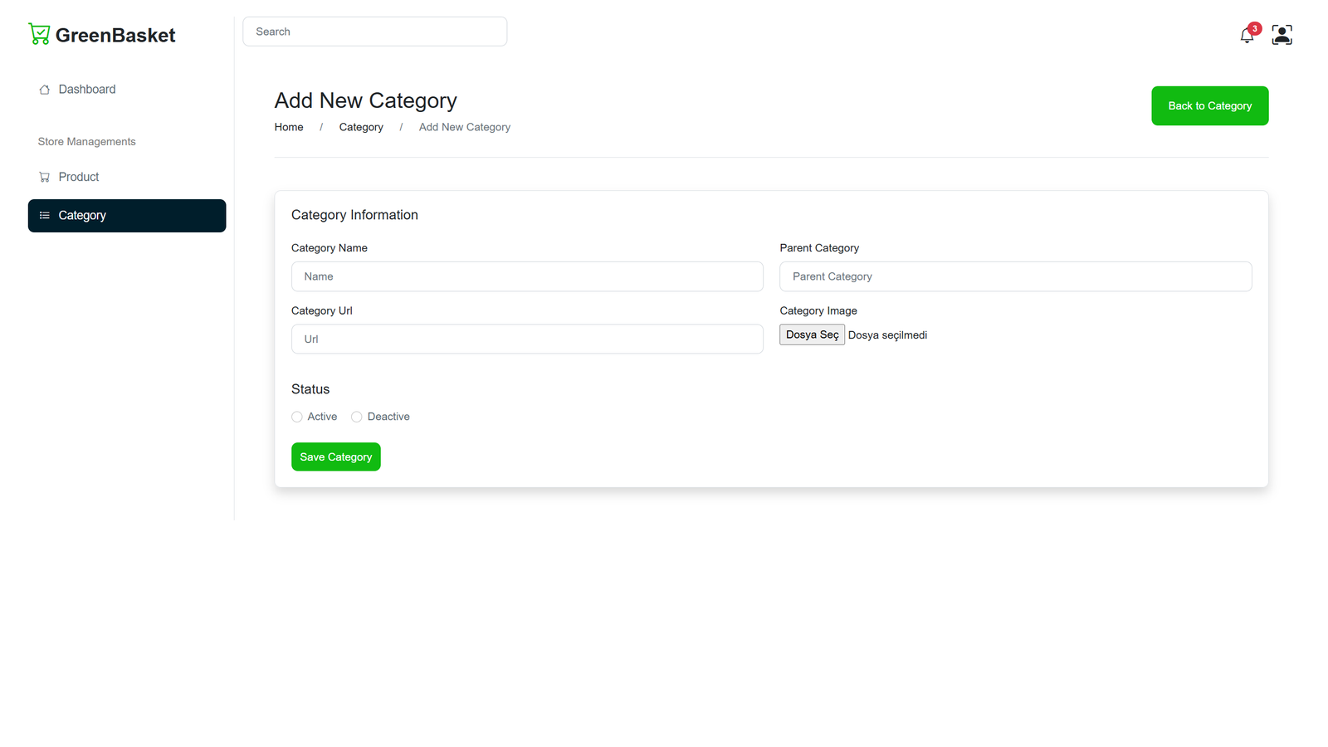This screenshot has height=747, width=1328.
Task: Click the Back to Category button
Action: click(1209, 106)
